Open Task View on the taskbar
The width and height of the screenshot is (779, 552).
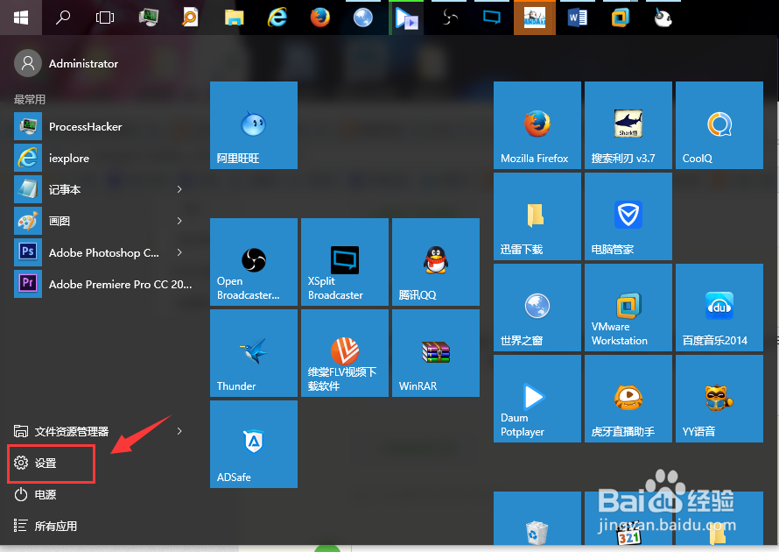click(105, 18)
